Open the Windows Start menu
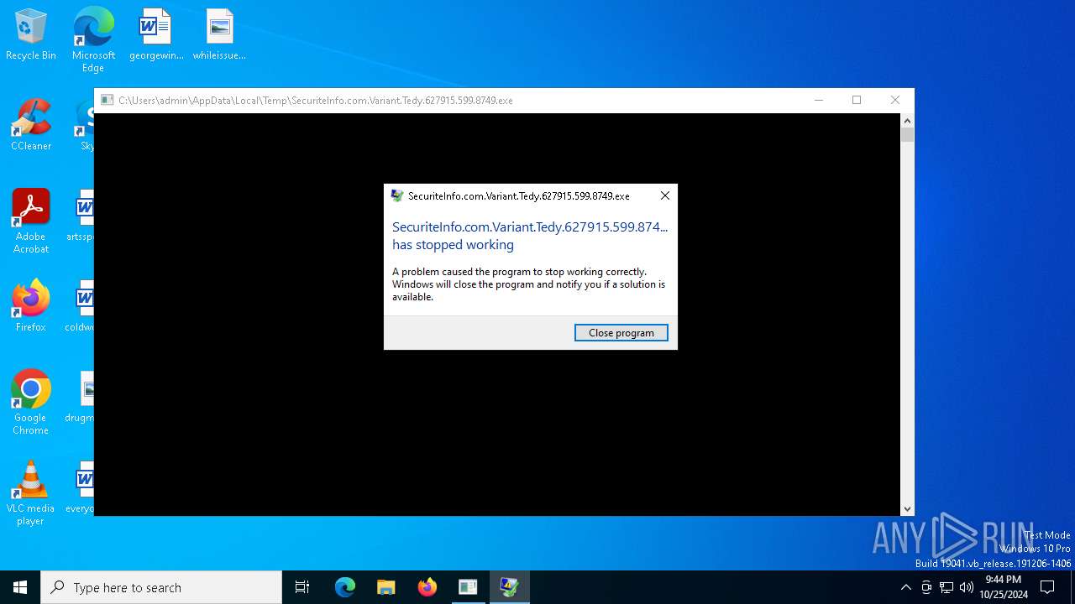The height and width of the screenshot is (604, 1075). [x=20, y=587]
